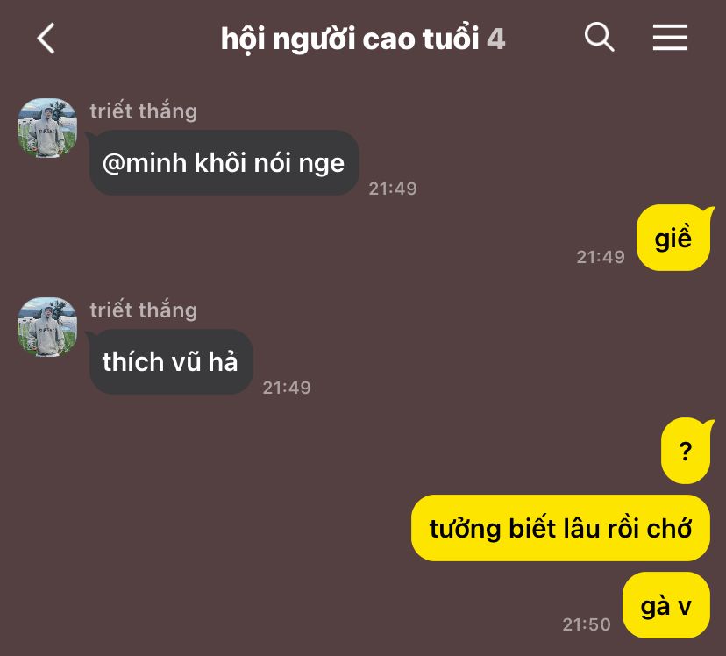Open the hamburger menu icon
Screen dimensions: 726x656
(x=670, y=38)
